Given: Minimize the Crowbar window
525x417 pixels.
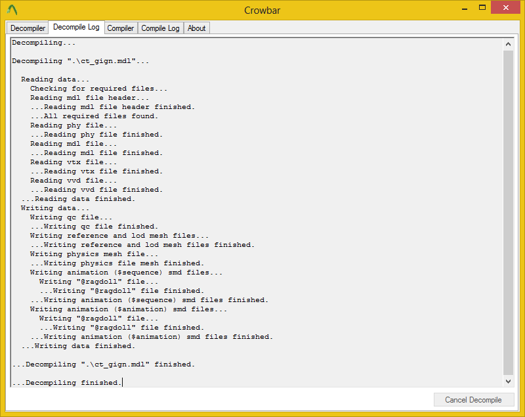Looking at the screenshot, I should coord(465,8).
